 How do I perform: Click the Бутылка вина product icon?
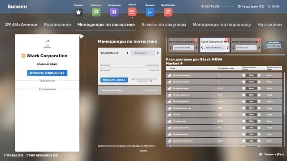tap(170, 121)
